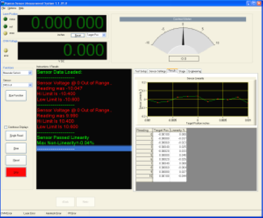Click the DVM Error status bar entry
263x218 pixels.
pos(7,213)
